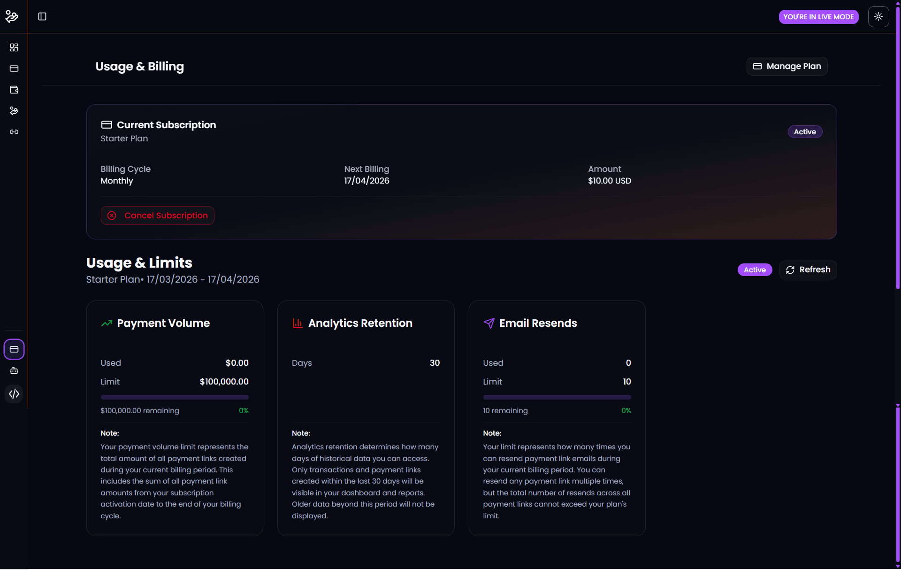Click the Usage & Billing heading

tap(140, 67)
